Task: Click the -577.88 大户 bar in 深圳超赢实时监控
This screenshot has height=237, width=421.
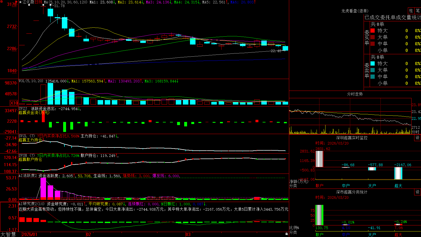Action: click(372, 169)
